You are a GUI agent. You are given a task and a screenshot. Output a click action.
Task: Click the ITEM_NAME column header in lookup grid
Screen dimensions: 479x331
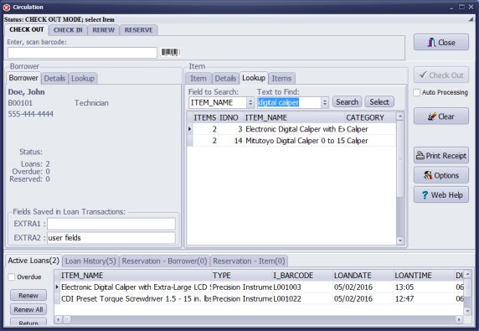(x=294, y=117)
